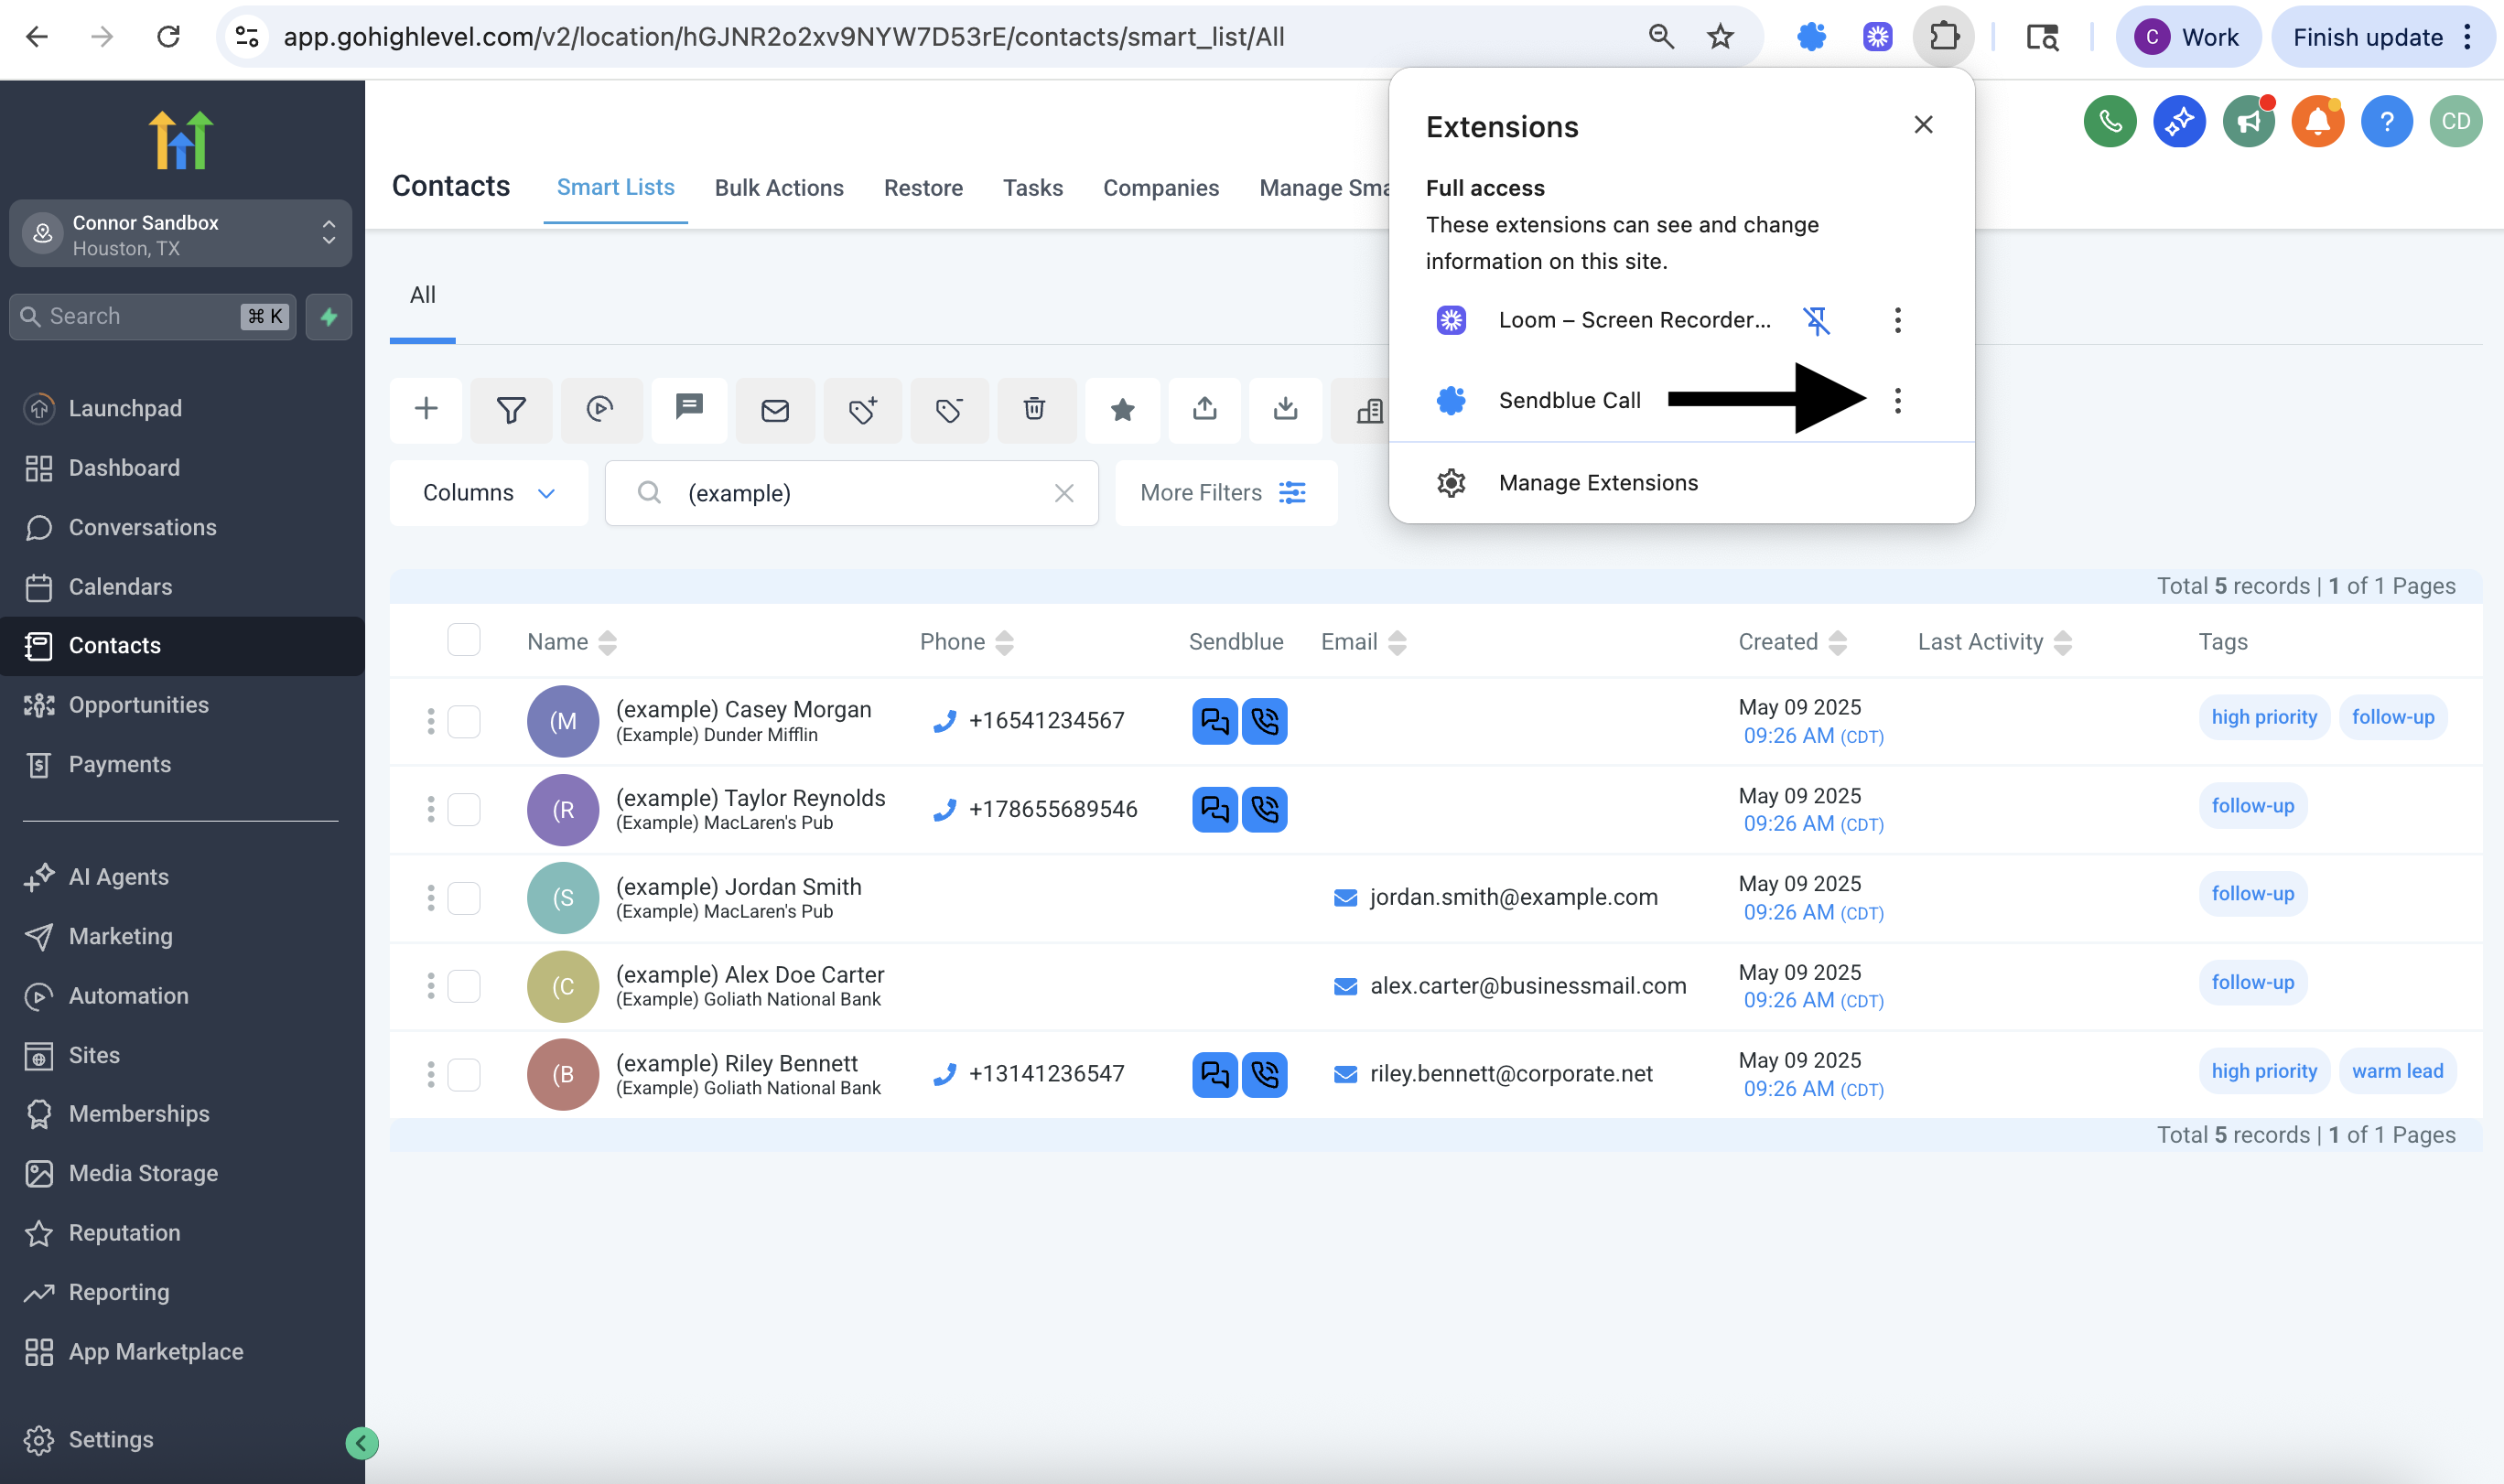
Task: Open row actions menu for Jordan Smith
Action: pos(431,898)
